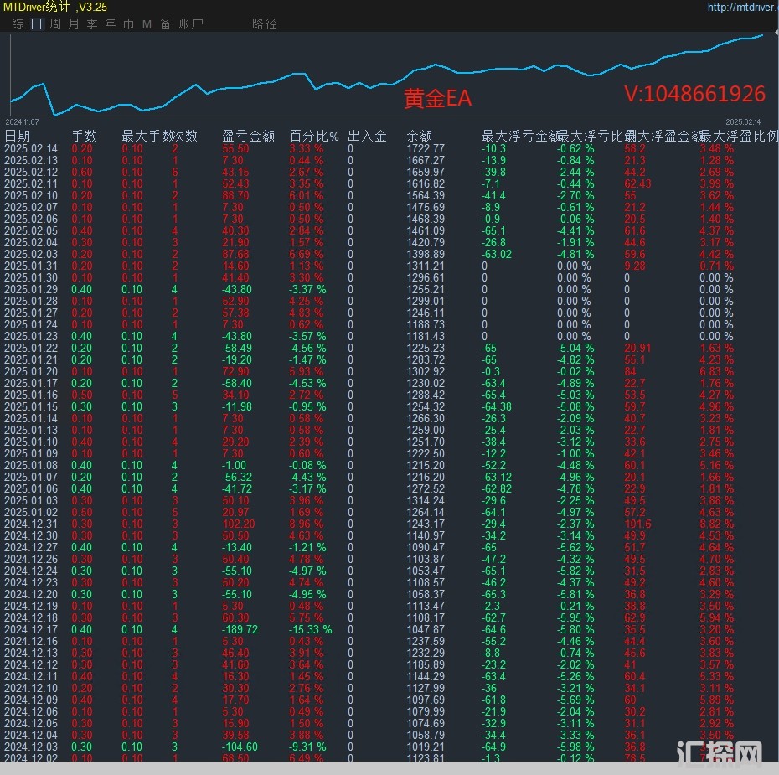This screenshot has width=779, height=775.
Task: Click the 手数 column header
Action: (84, 136)
